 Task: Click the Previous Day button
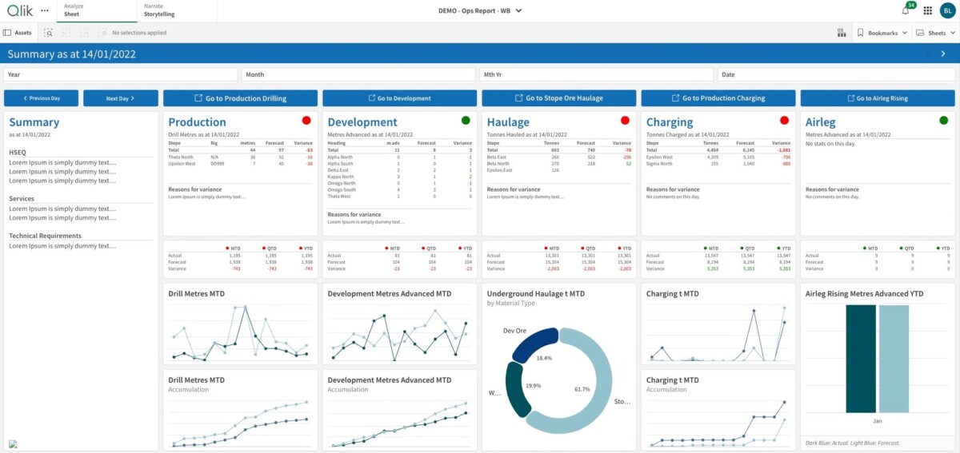tap(41, 98)
